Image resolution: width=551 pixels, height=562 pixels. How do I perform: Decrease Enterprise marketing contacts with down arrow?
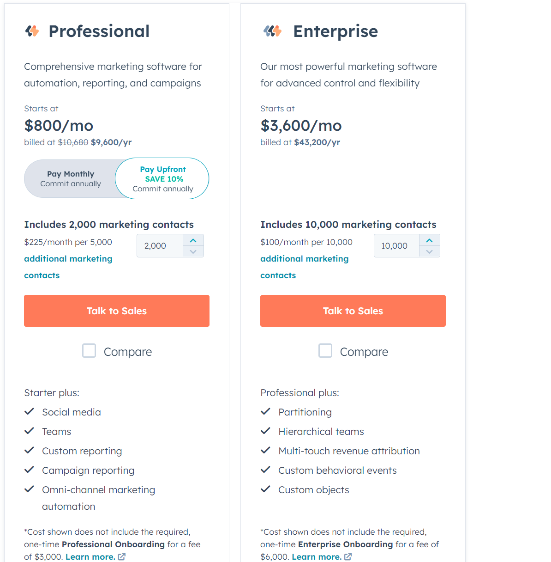click(430, 251)
